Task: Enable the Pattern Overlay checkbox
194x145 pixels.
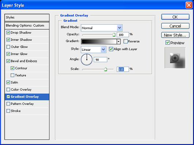Action: pyautogui.click(x=8, y=104)
